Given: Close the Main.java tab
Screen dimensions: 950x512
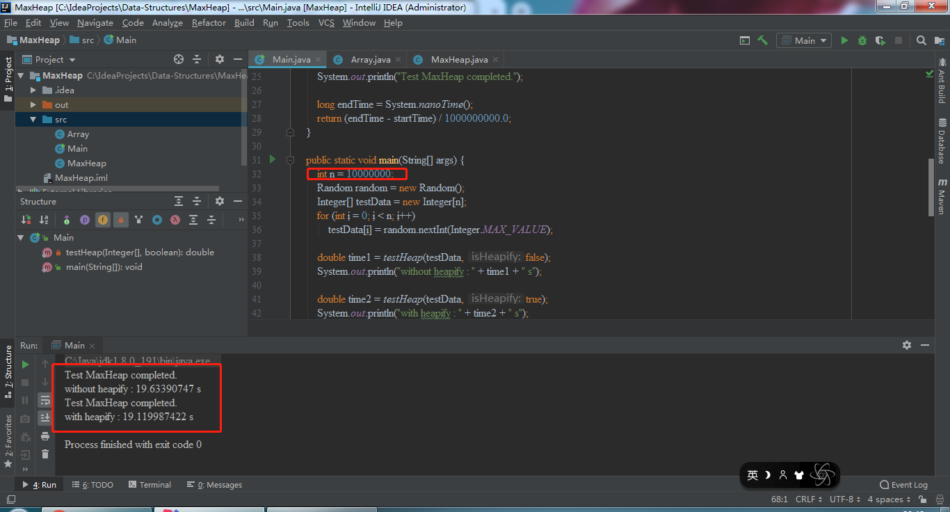Looking at the screenshot, I should (318, 59).
